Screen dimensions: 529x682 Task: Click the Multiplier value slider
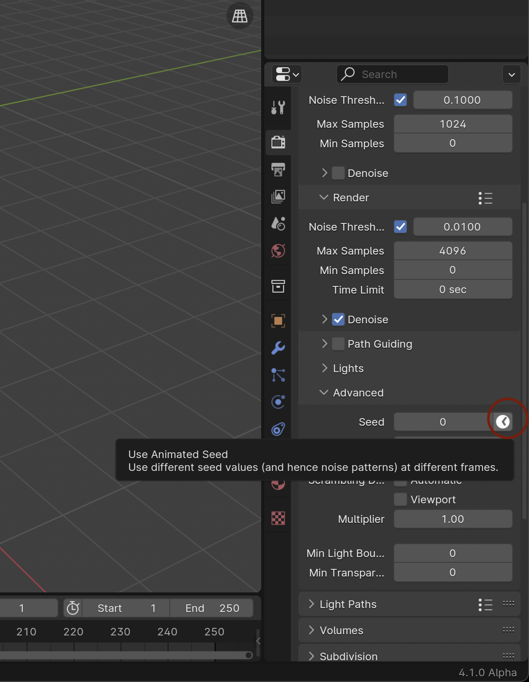[453, 519]
